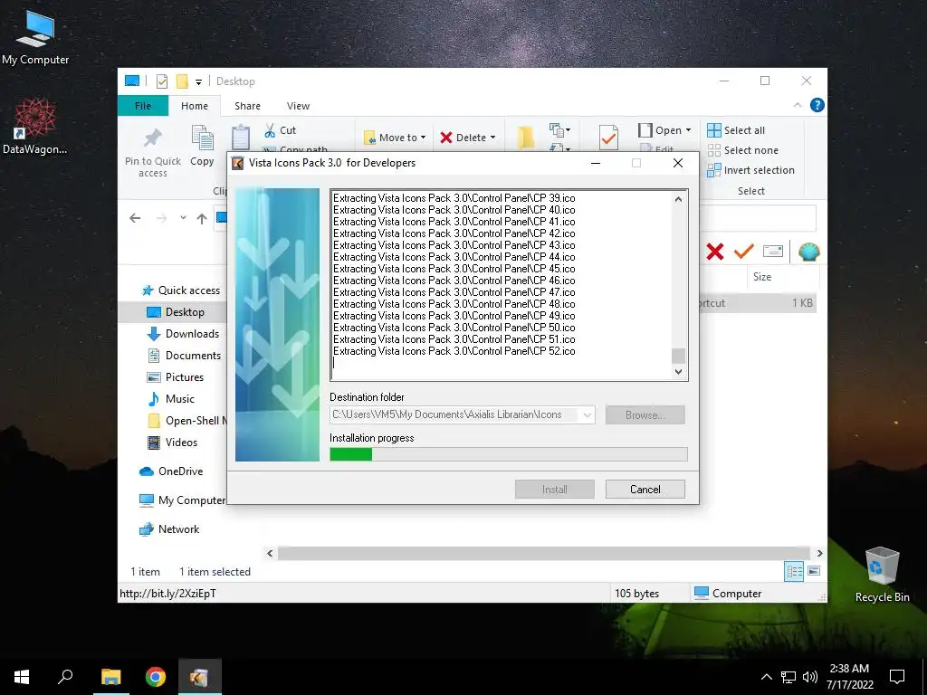Click the Paste clipboard icon
Image resolution: width=927 pixels, height=695 pixels.
(241, 138)
